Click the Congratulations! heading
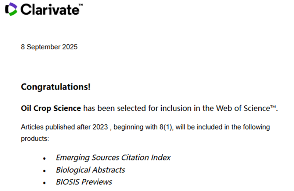The width and height of the screenshot is (294, 191). pyautogui.click(x=56, y=87)
